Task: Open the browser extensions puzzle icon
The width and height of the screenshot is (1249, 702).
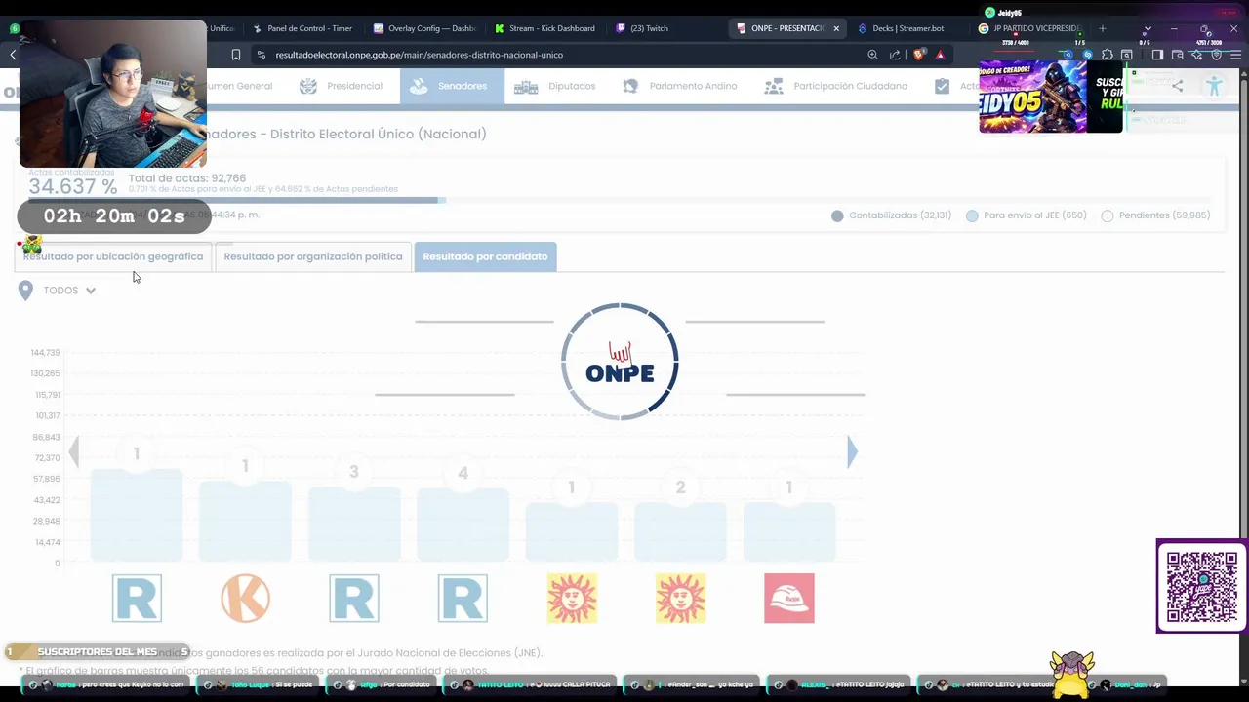Action: coord(1107,55)
